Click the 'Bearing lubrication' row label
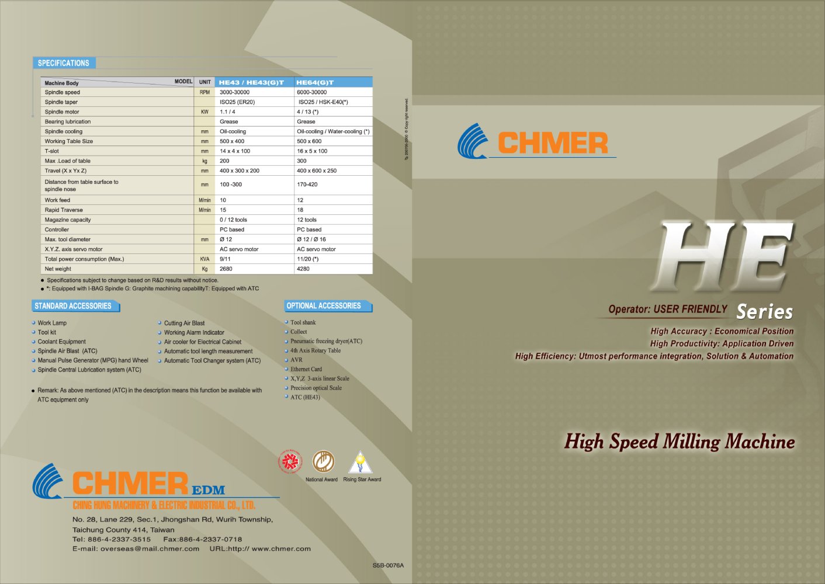Screen dimensions: 825x584 [68, 122]
